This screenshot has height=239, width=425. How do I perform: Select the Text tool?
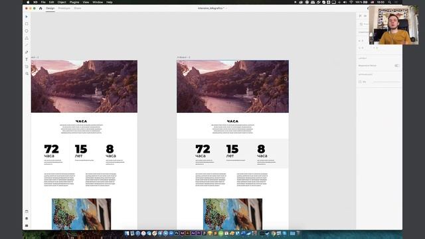point(27,59)
